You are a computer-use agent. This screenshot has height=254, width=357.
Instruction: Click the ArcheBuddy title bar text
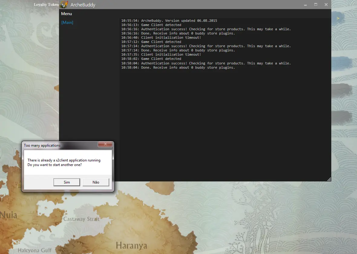click(83, 5)
